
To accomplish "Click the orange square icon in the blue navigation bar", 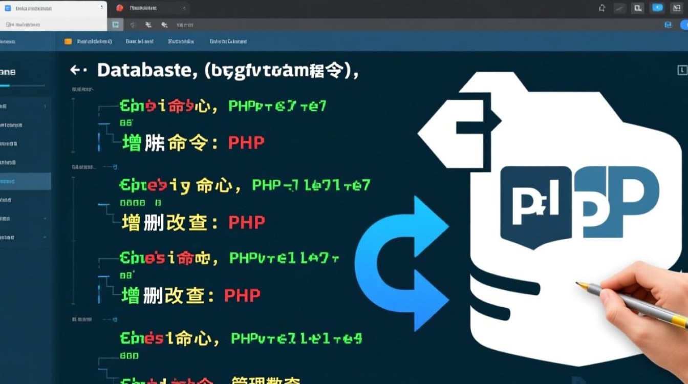I will [68, 41].
